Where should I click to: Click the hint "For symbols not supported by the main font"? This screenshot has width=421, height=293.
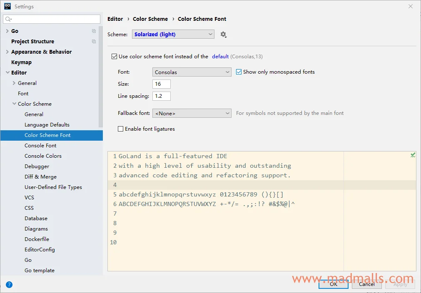pyautogui.click(x=290, y=113)
